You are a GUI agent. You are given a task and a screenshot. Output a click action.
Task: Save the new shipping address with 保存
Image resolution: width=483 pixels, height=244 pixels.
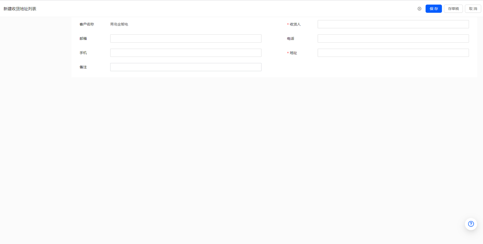coord(434,9)
